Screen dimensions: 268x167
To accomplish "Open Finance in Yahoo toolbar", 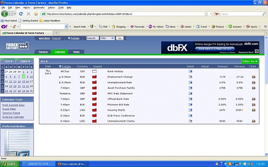I will (x=218, y=27).
